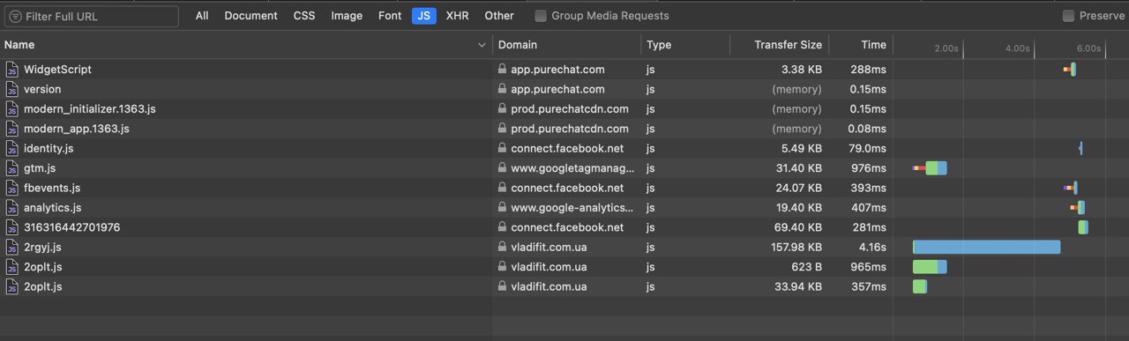Select the Image filter
The height and width of the screenshot is (341, 1129).
click(347, 16)
